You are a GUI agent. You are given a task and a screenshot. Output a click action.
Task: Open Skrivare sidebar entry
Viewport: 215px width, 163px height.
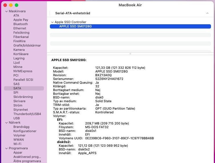19,101
